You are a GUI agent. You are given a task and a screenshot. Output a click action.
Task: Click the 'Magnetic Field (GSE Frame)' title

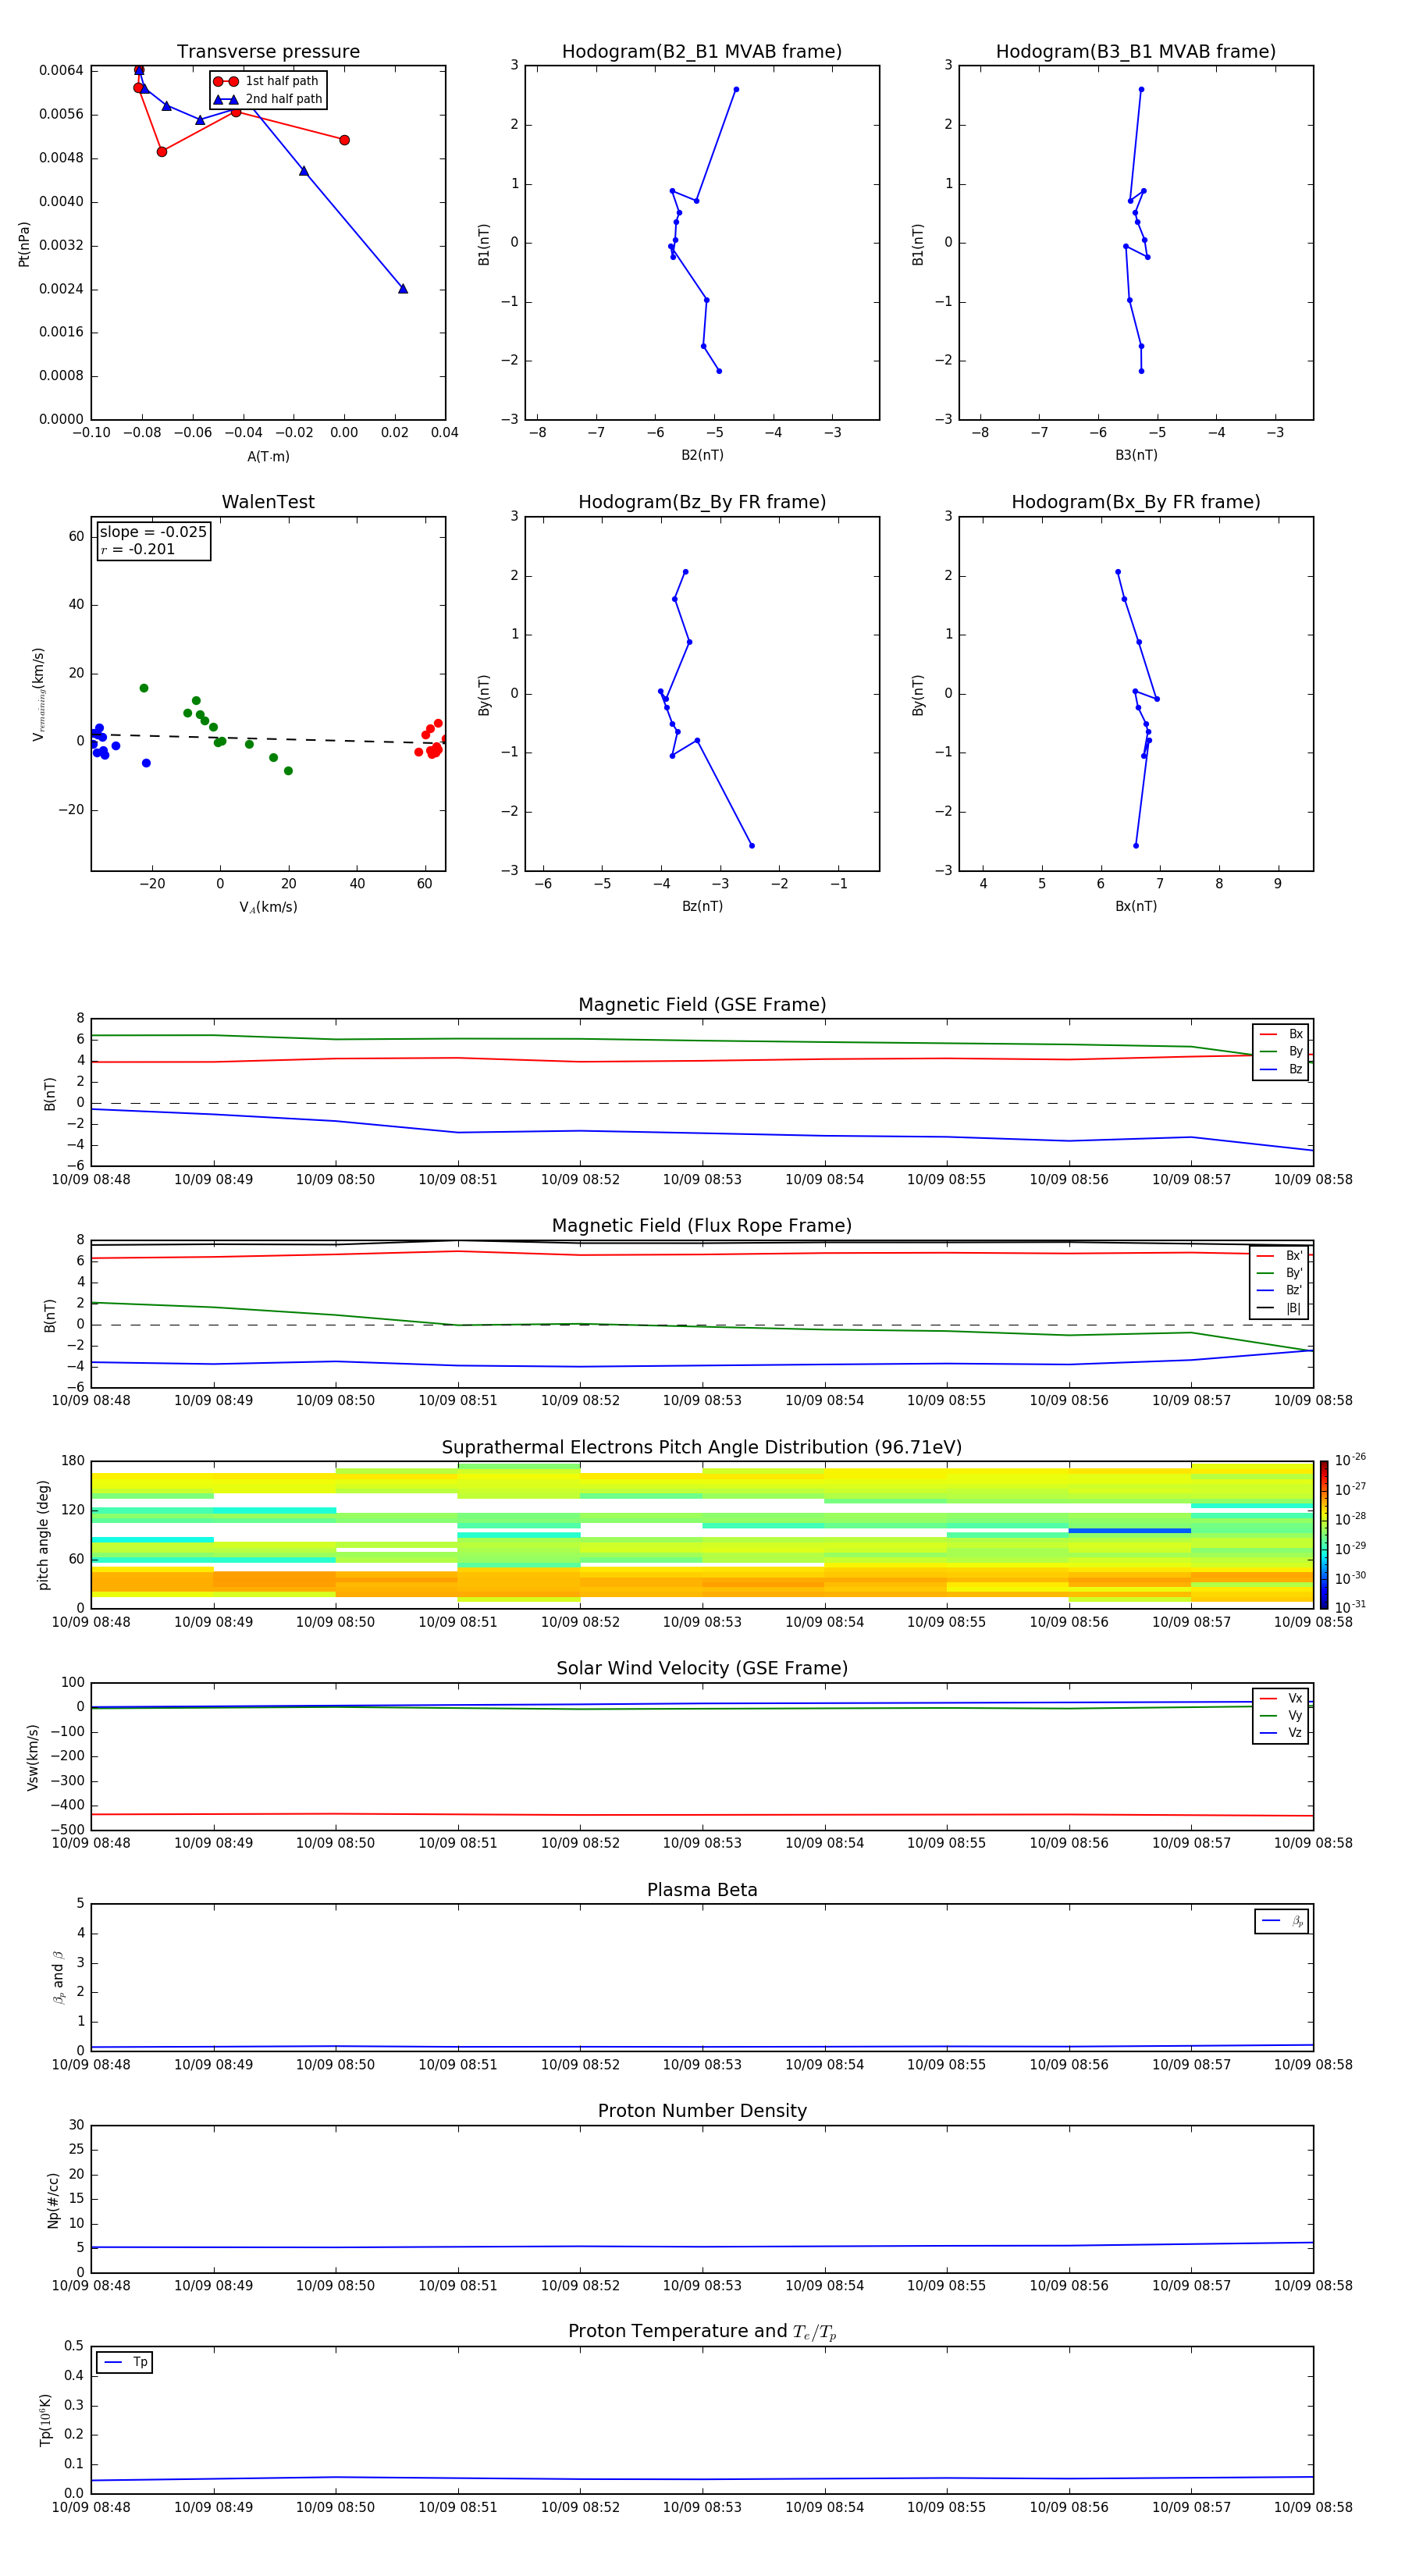click(702, 1005)
